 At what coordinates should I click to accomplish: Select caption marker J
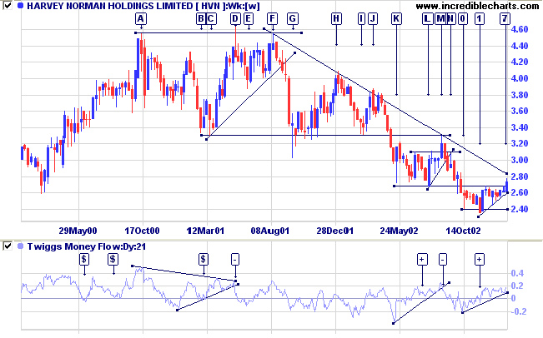(x=373, y=18)
